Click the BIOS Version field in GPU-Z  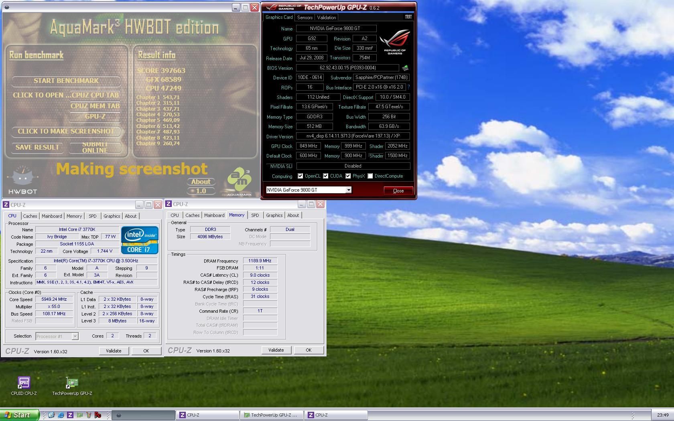pyautogui.click(x=347, y=68)
